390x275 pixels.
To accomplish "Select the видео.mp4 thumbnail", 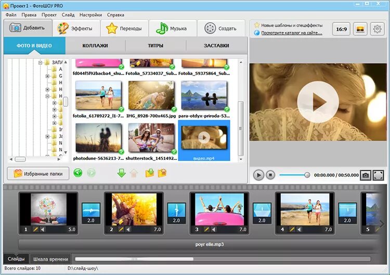I will point(204,141).
